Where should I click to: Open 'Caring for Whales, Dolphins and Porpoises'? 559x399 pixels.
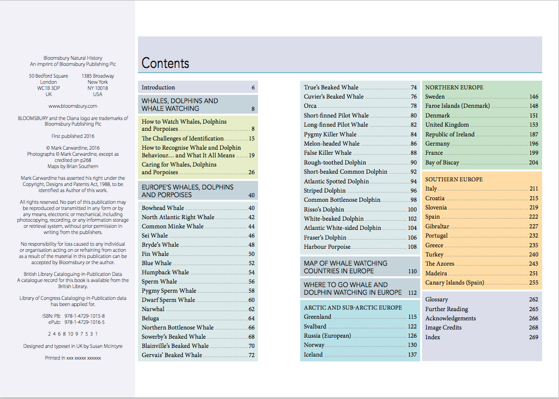click(198, 168)
